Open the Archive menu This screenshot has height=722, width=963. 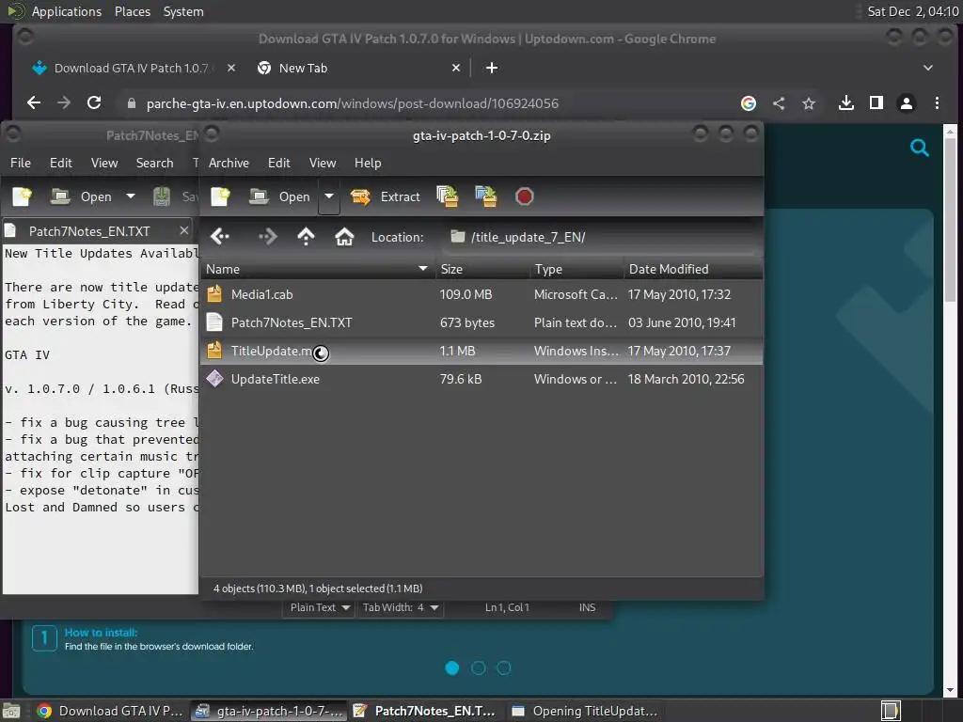coord(229,163)
